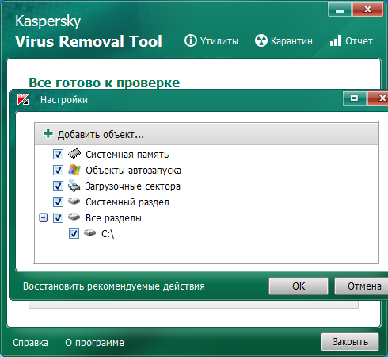Disable the Загрузочные сектора checkbox
This screenshot has height=357, width=388.
(58, 186)
